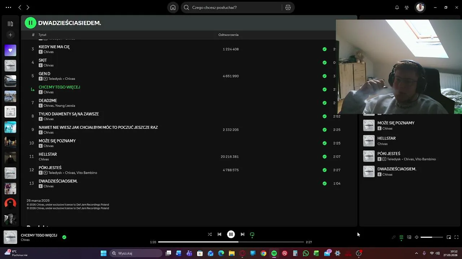Open the now playing album cover thumbnail
This screenshot has height=259, width=462.
click(10, 237)
